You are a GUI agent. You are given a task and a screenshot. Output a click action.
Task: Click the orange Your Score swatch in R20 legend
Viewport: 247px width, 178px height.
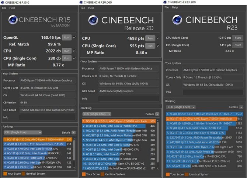(x=84, y=174)
